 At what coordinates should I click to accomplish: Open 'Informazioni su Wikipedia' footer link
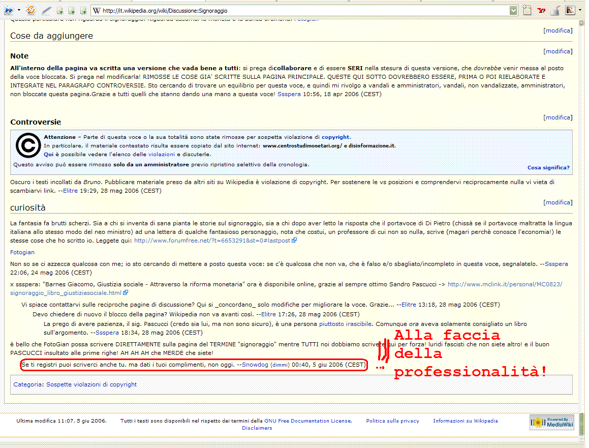[x=466, y=421]
